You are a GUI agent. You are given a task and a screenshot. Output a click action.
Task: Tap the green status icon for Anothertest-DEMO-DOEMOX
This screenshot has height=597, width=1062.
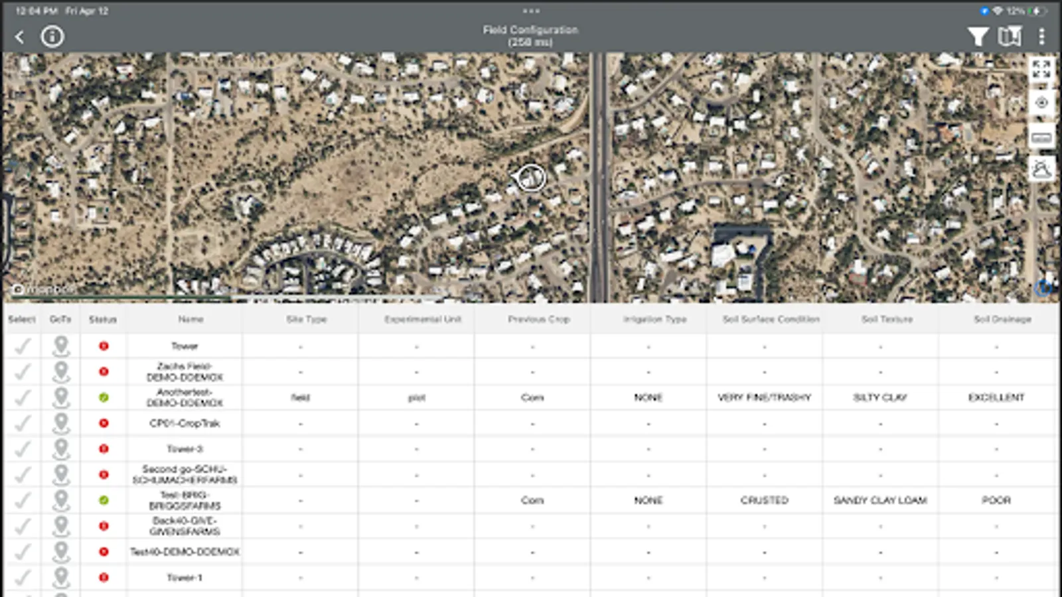click(104, 397)
